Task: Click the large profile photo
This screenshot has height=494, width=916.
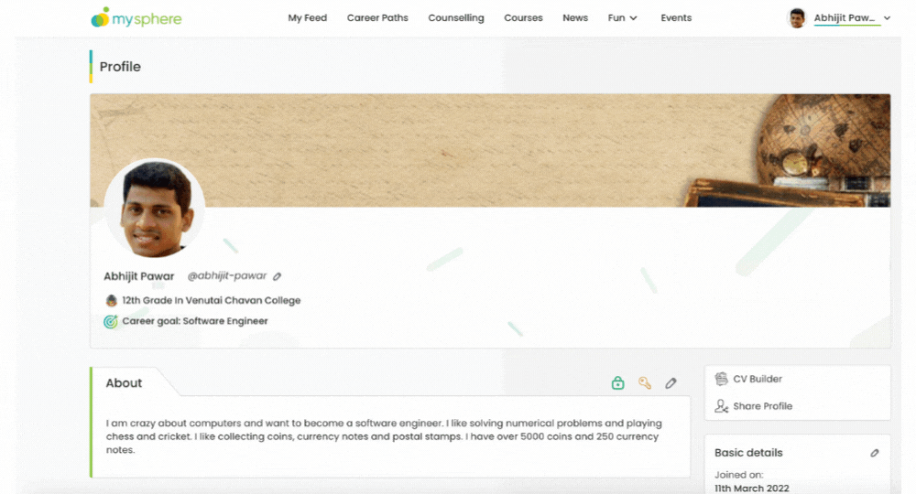Action: pos(154,209)
